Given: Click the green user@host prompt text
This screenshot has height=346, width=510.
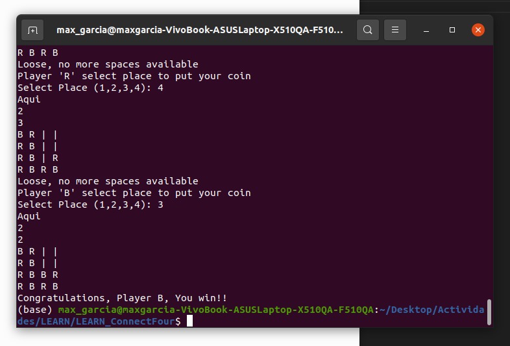Looking at the screenshot, I should point(215,310).
